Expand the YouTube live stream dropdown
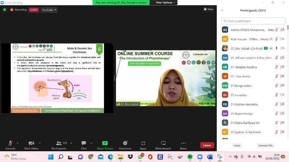289x162 pixels. click(x=49, y=10)
